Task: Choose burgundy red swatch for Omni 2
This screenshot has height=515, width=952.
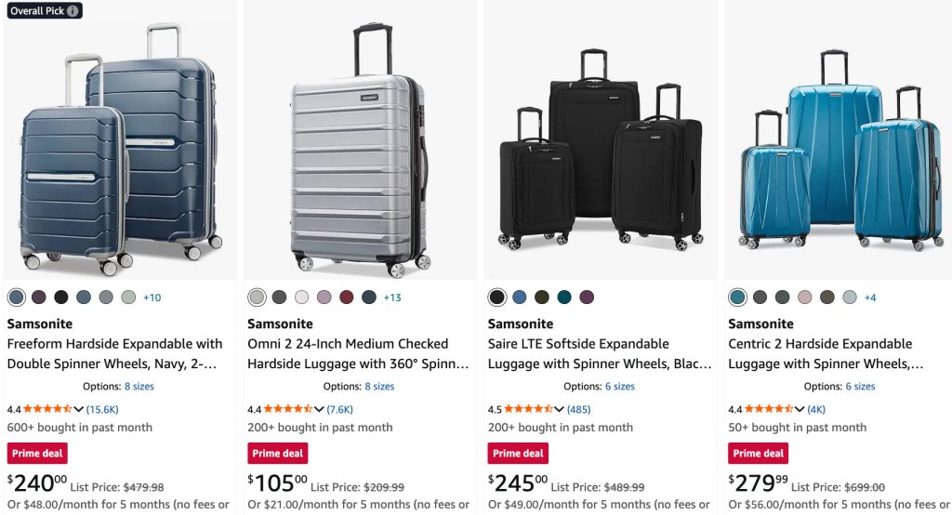Action: point(347,297)
